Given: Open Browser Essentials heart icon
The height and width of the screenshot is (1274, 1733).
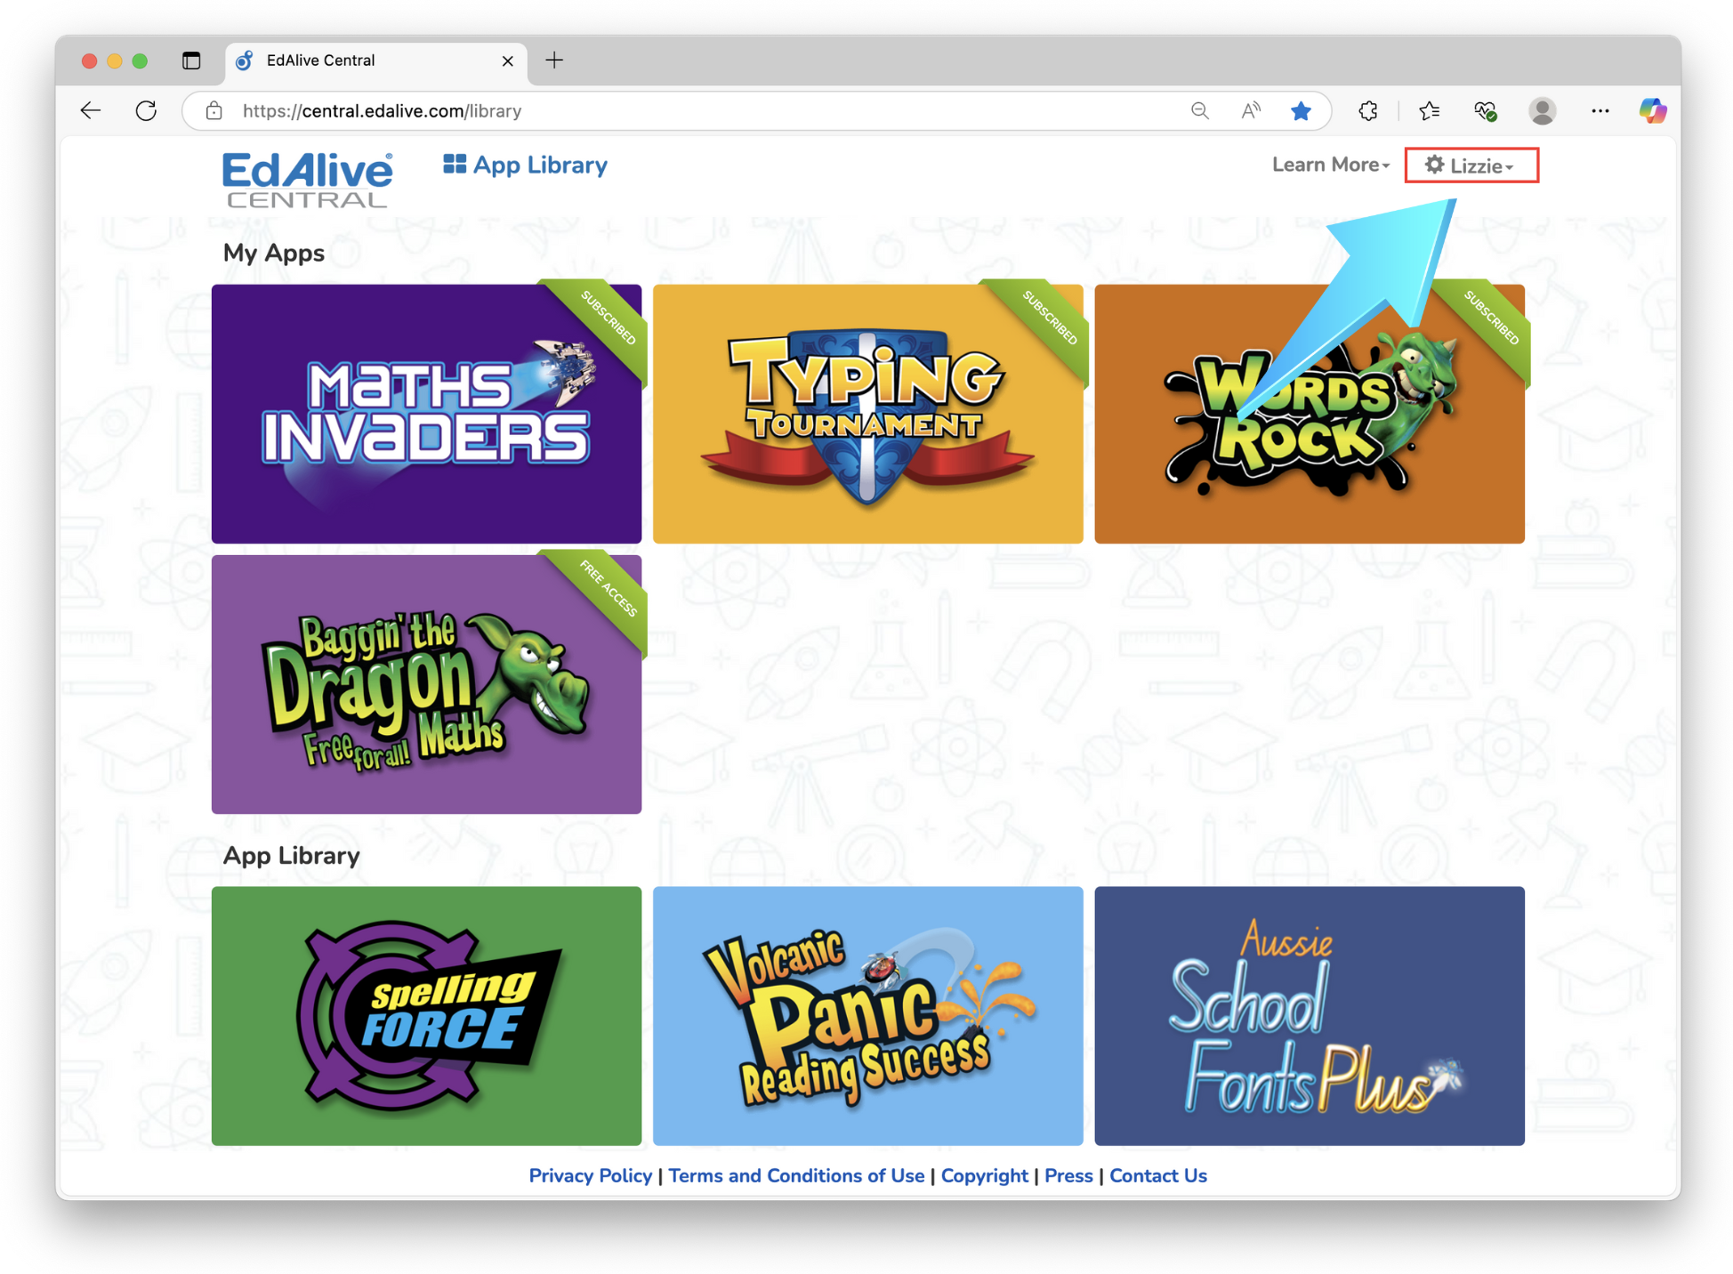Looking at the screenshot, I should tap(1485, 110).
